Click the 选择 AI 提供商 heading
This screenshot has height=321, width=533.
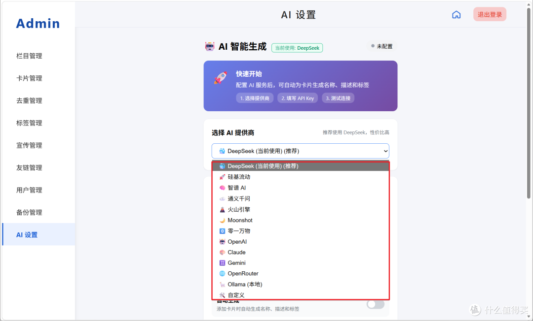point(233,133)
